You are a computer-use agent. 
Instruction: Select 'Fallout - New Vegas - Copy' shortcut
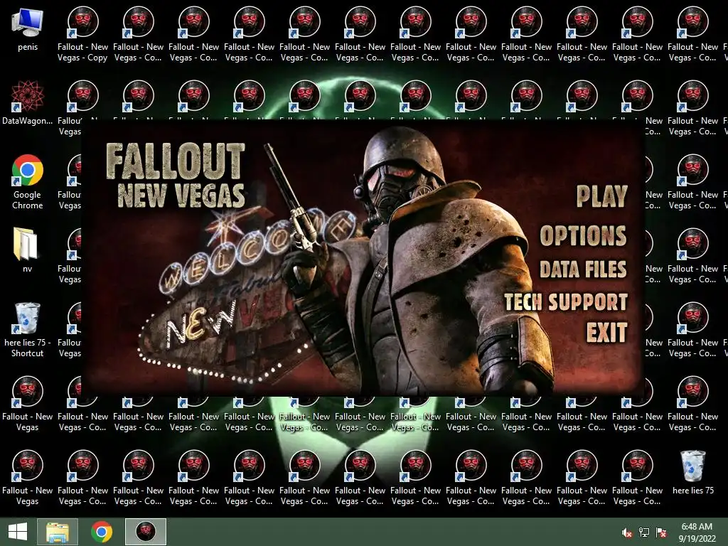82,34
